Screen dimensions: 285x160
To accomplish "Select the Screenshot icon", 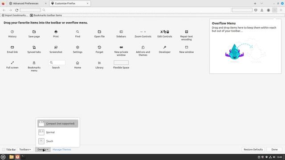I will [x=56, y=48].
